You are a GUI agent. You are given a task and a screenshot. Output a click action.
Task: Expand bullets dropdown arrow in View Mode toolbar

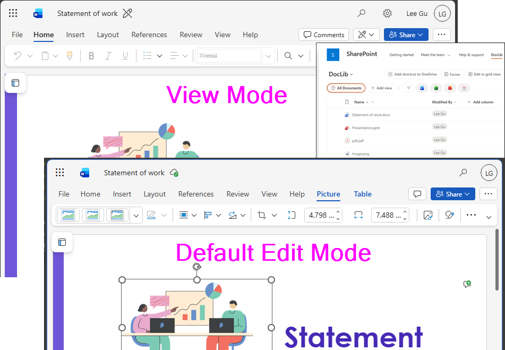(159, 56)
